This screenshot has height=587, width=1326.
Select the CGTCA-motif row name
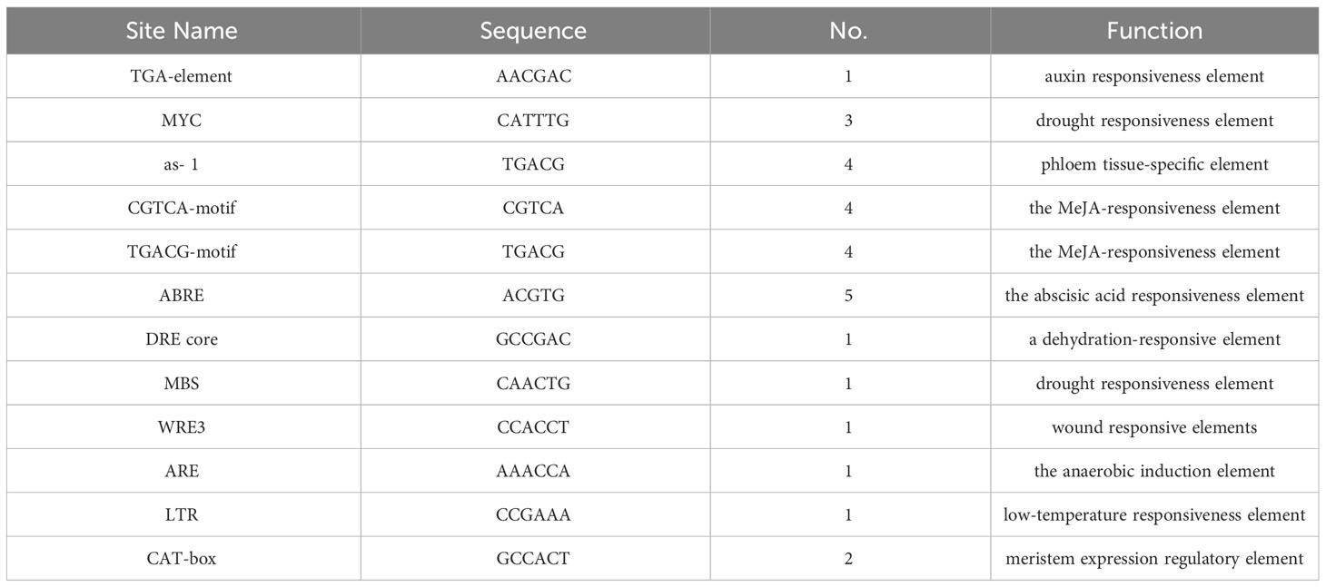click(x=182, y=208)
